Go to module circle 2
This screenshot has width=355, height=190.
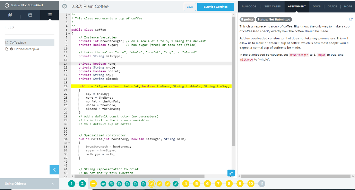(83, 184)
